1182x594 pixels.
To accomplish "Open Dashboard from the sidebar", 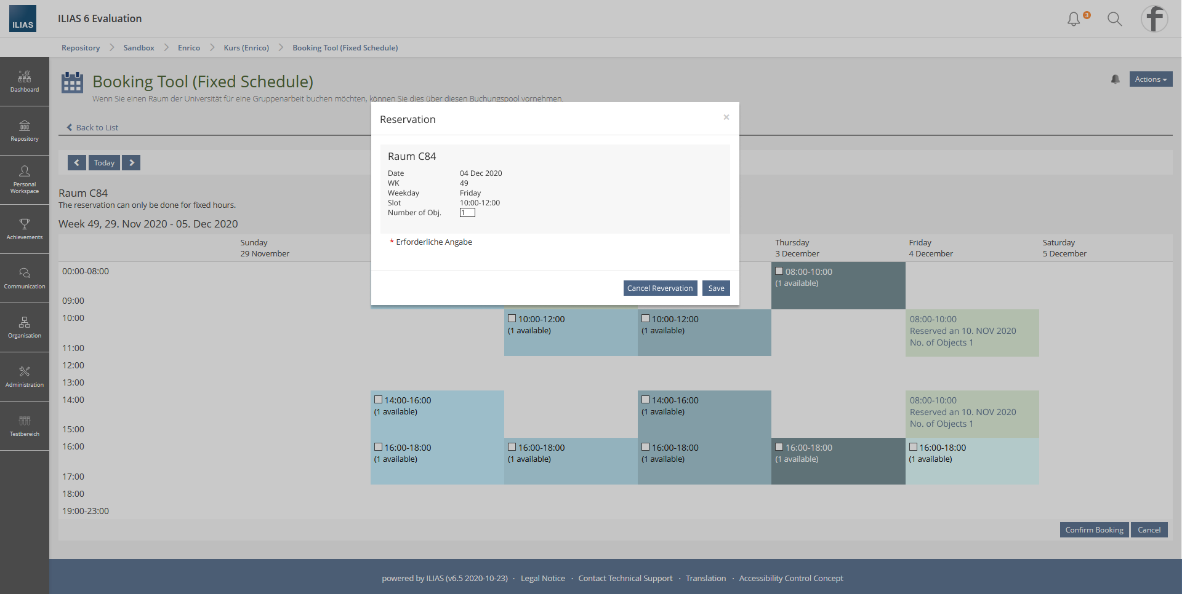I will [25, 82].
